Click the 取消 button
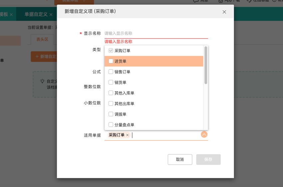283x187 pixels. 180,159
